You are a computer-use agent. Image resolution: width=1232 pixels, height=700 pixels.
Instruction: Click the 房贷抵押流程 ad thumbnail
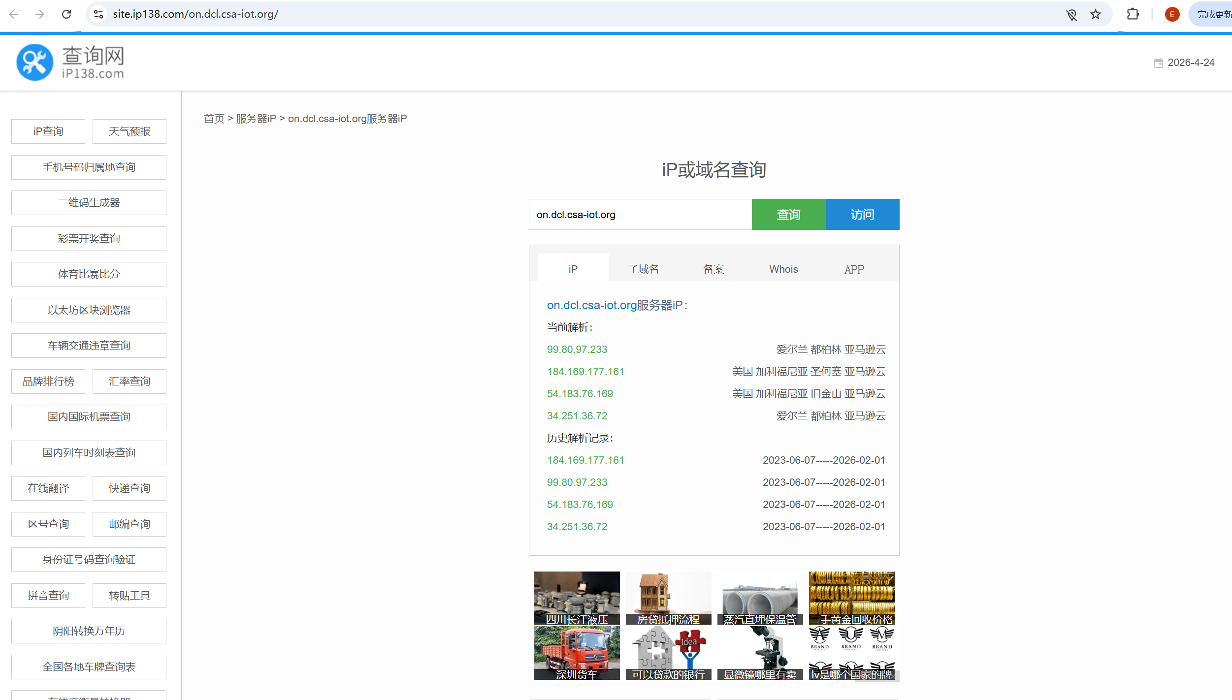[x=669, y=598]
